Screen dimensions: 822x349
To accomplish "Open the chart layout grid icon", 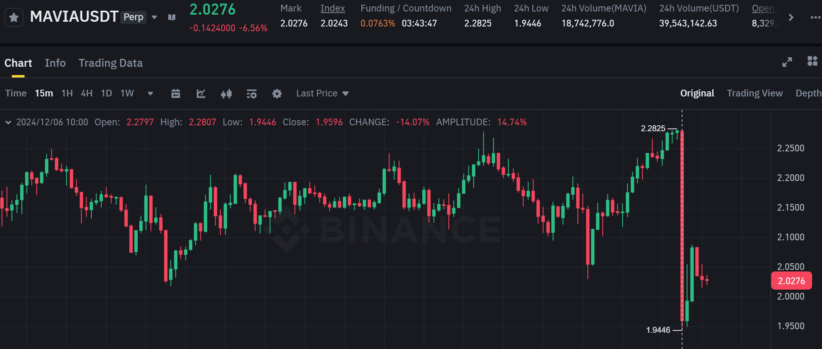I will pyautogui.click(x=812, y=61).
